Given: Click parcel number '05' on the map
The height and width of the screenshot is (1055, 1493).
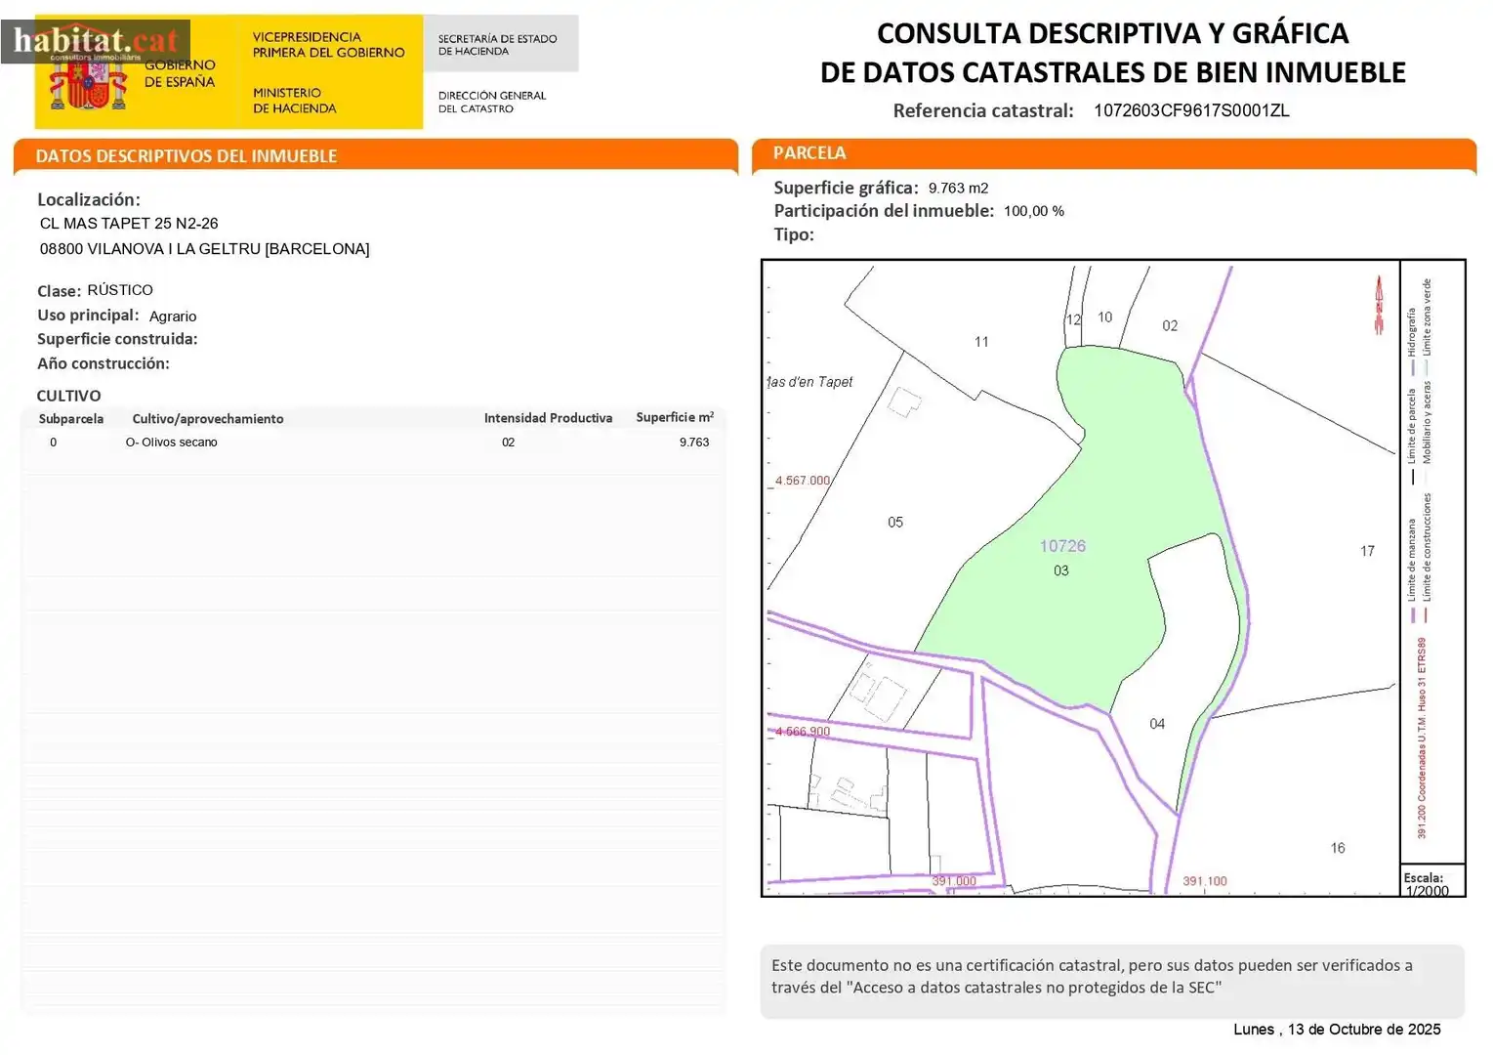Looking at the screenshot, I should (x=895, y=523).
